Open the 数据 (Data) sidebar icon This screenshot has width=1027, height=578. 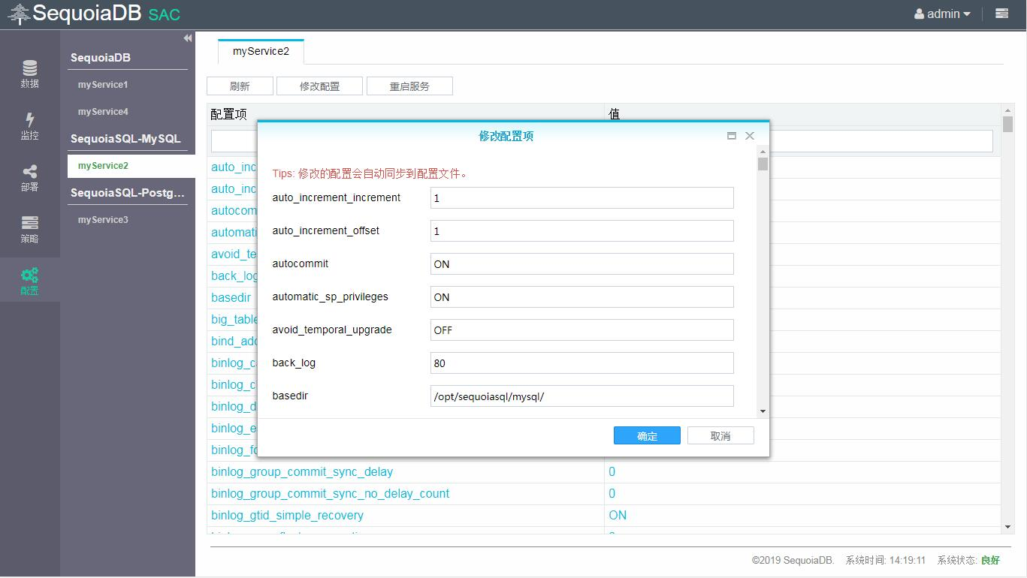pyautogui.click(x=29, y=74)
